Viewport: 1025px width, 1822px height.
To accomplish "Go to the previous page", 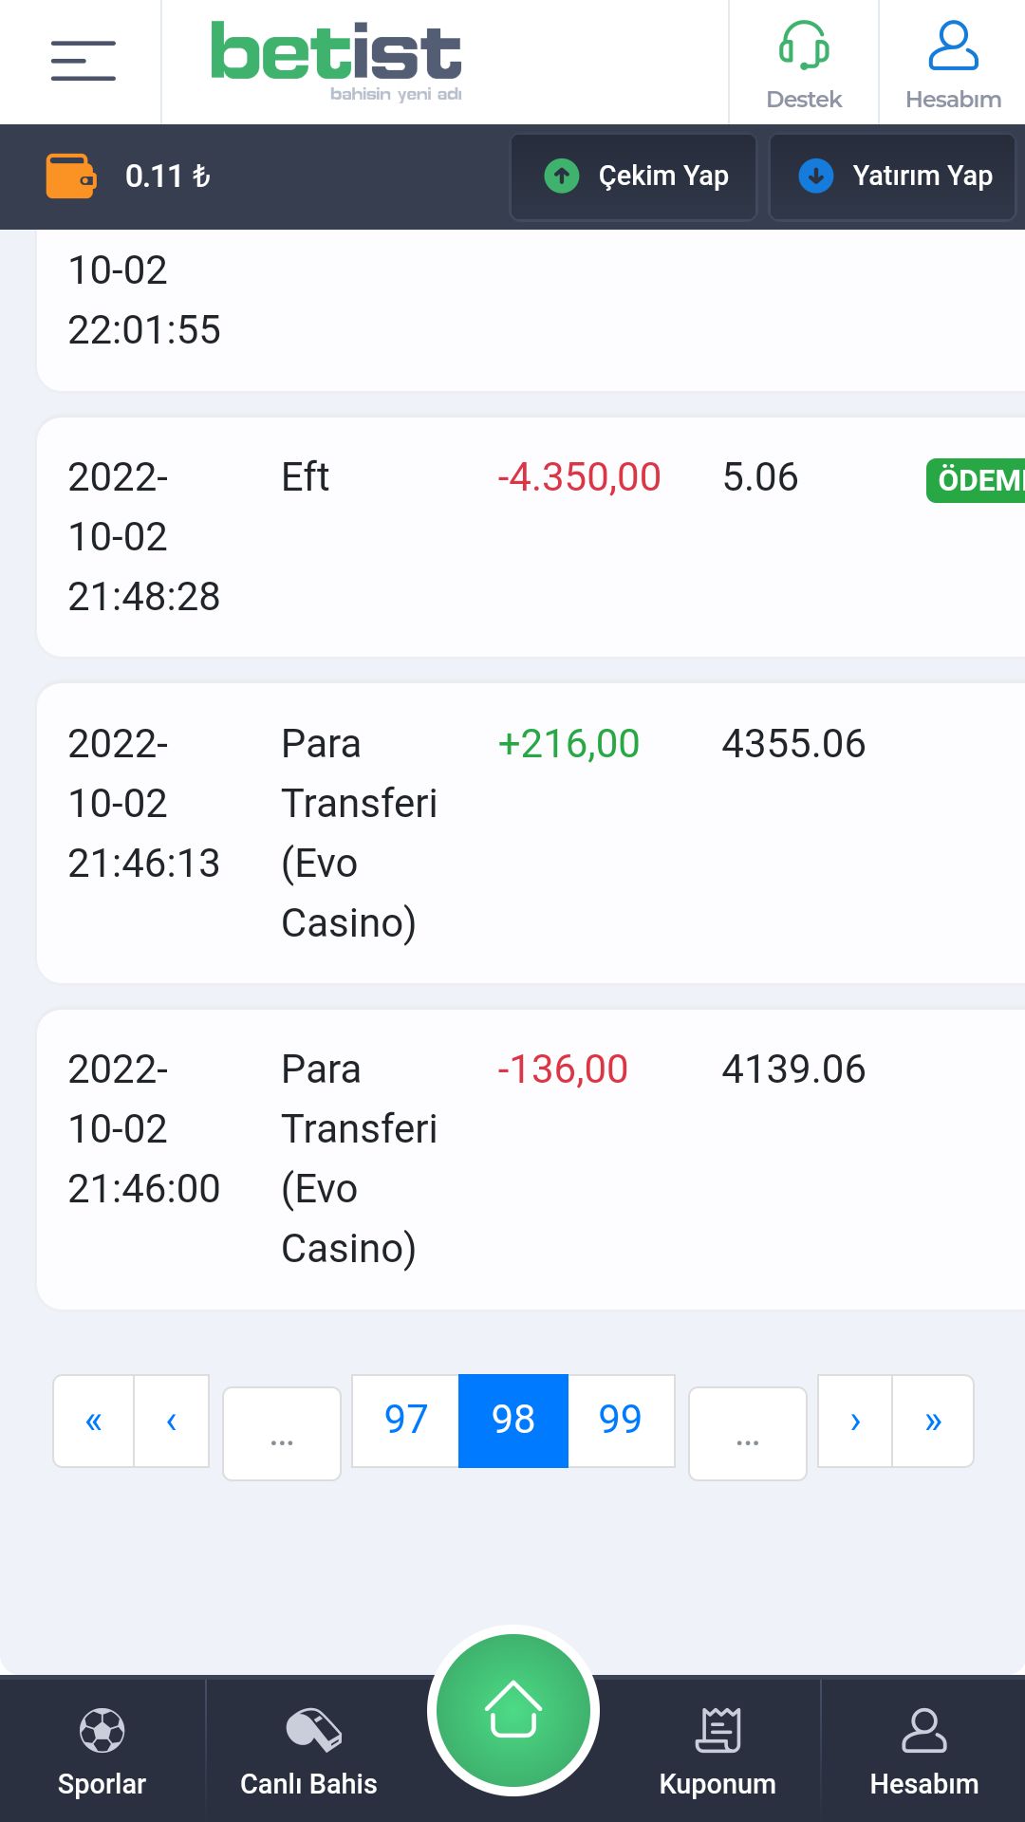I will click(172, 1421).
